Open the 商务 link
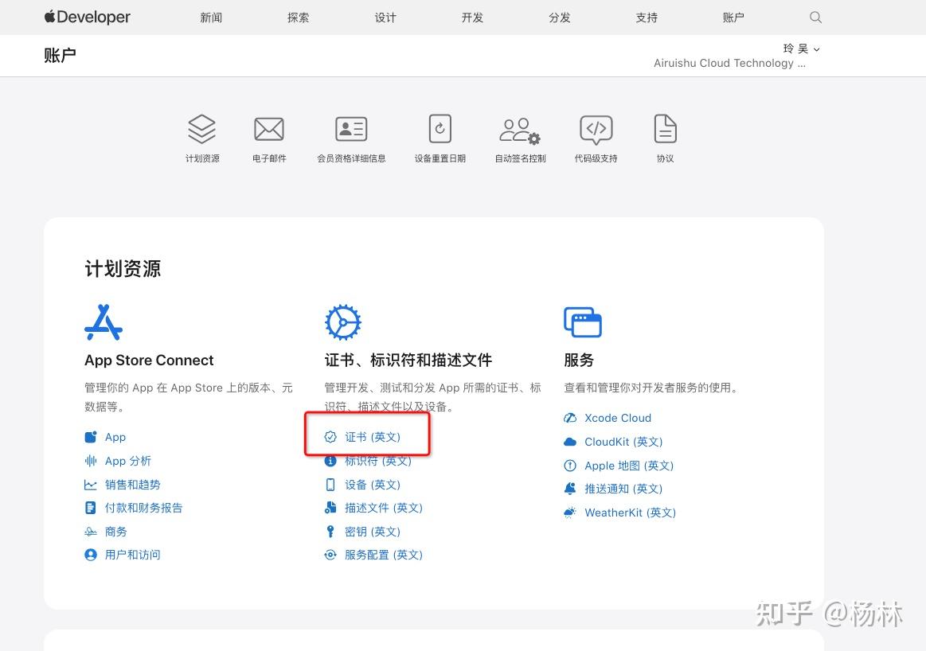This screenshot has height=651, width=926. [115, 532]
